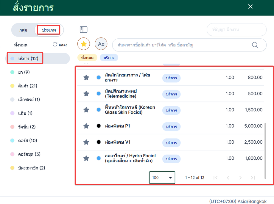
Task: Favorite star for ห้องพิเศษ V1 row
Action: 86,142
